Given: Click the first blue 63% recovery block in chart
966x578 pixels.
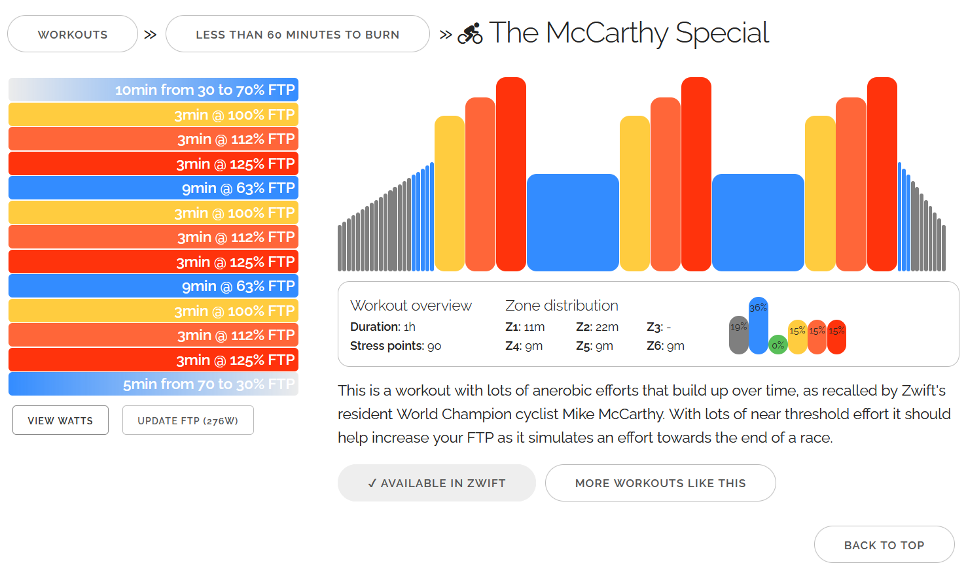Looking at the screenshot, I should 573,222.
